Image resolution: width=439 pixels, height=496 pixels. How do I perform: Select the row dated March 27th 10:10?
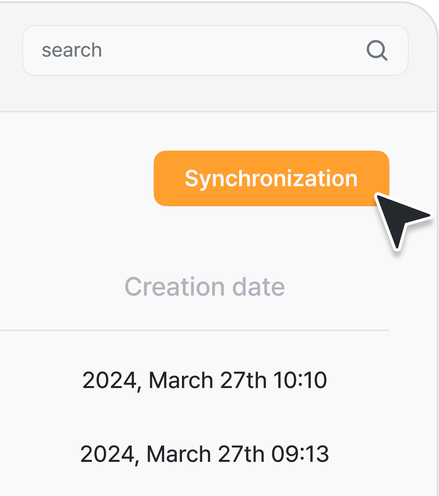[x=205, y=380]
